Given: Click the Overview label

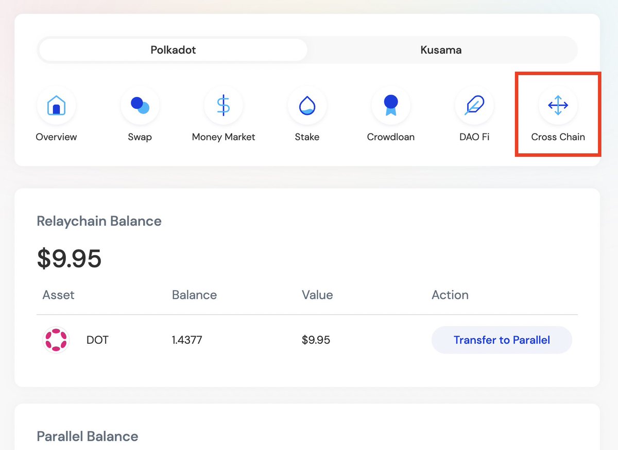Looking at the screenshot, I should [x=56, y=137].
